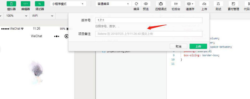Click the preview (预览) eye icon
Screen dimensions: 250x99
[x=146, y=4]
